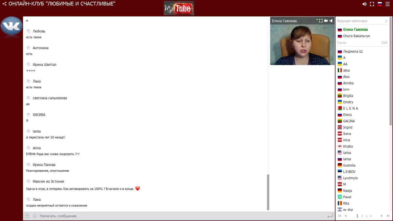Viewport: 393px width, 221px height.
Task: Toggle camera icon on the video panel
Action: 326,21
